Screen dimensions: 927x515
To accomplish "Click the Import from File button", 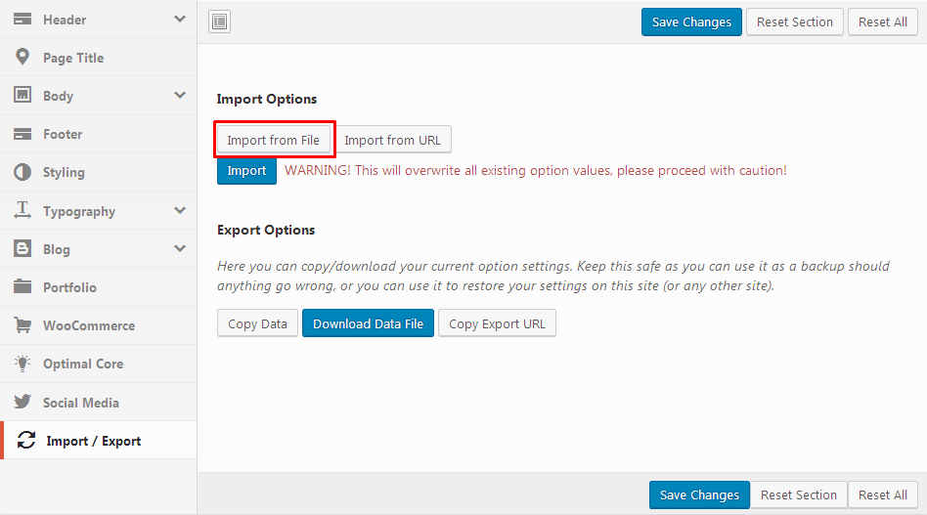I will pyautogui.click(x=273, y=140).
